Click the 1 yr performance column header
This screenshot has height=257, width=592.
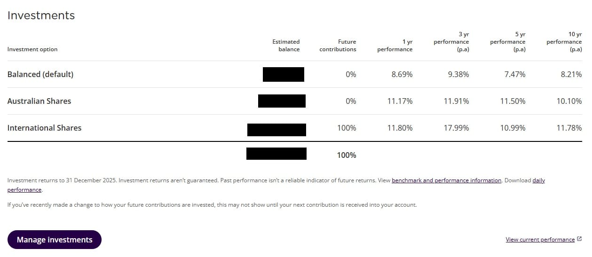coord(395,46)
